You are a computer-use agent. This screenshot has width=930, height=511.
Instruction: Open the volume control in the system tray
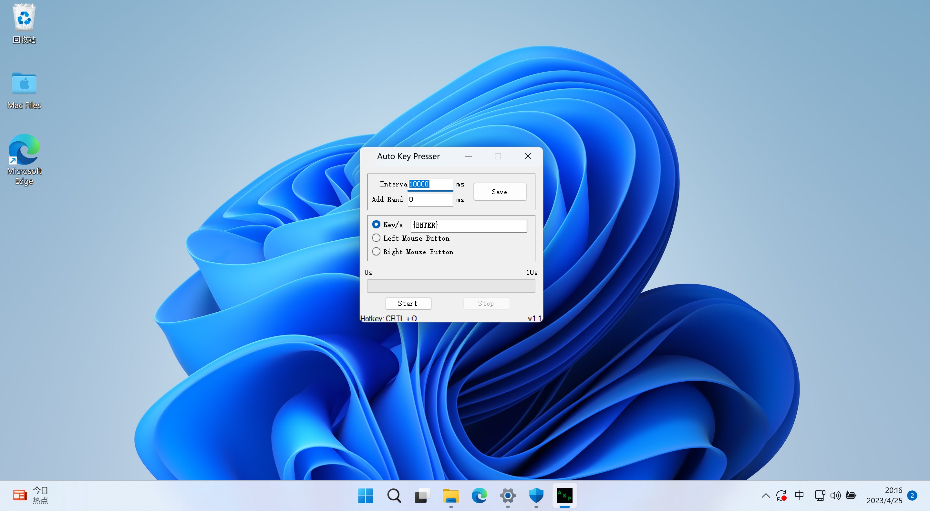pyautogui.click(x=835, y=495)
